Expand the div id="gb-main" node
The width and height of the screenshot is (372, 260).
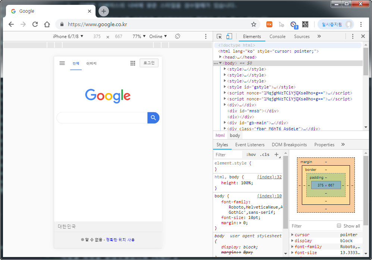click(x=225, y=122)
